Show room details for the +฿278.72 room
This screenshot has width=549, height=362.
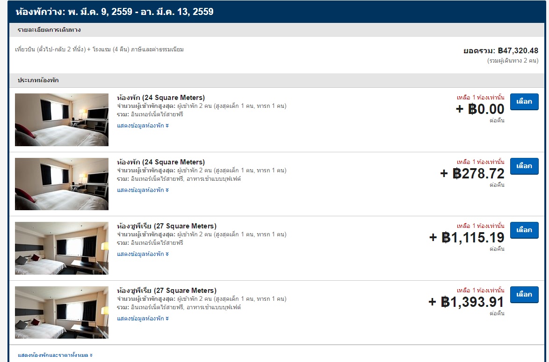tap(143, 190)
